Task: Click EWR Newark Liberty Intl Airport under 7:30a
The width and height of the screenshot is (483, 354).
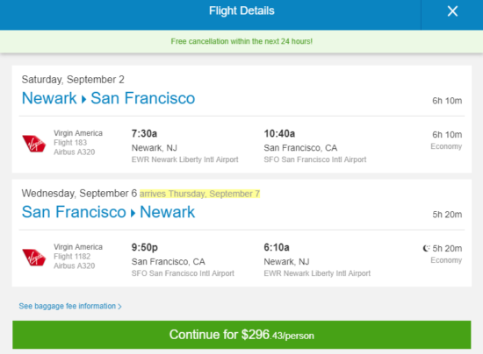Action: 184,159
